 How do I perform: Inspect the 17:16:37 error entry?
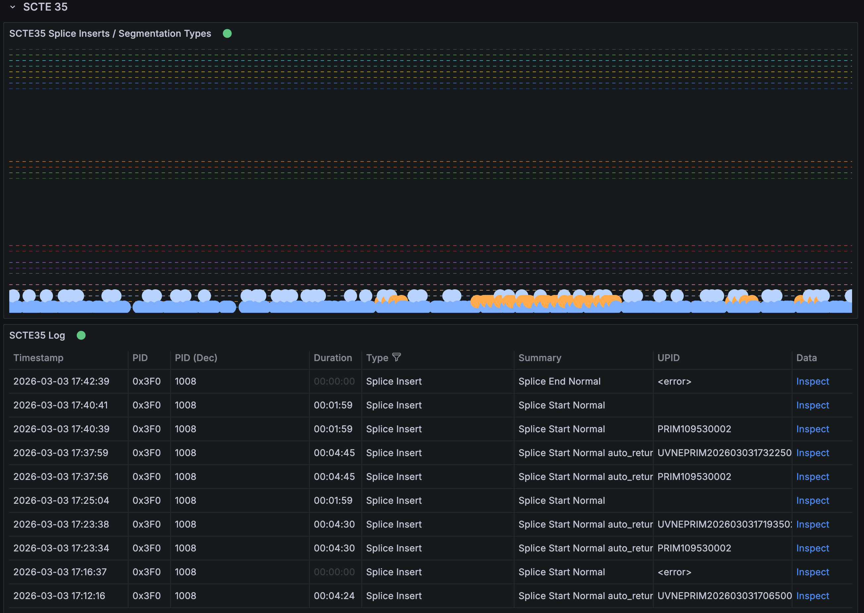coord(812,572)
